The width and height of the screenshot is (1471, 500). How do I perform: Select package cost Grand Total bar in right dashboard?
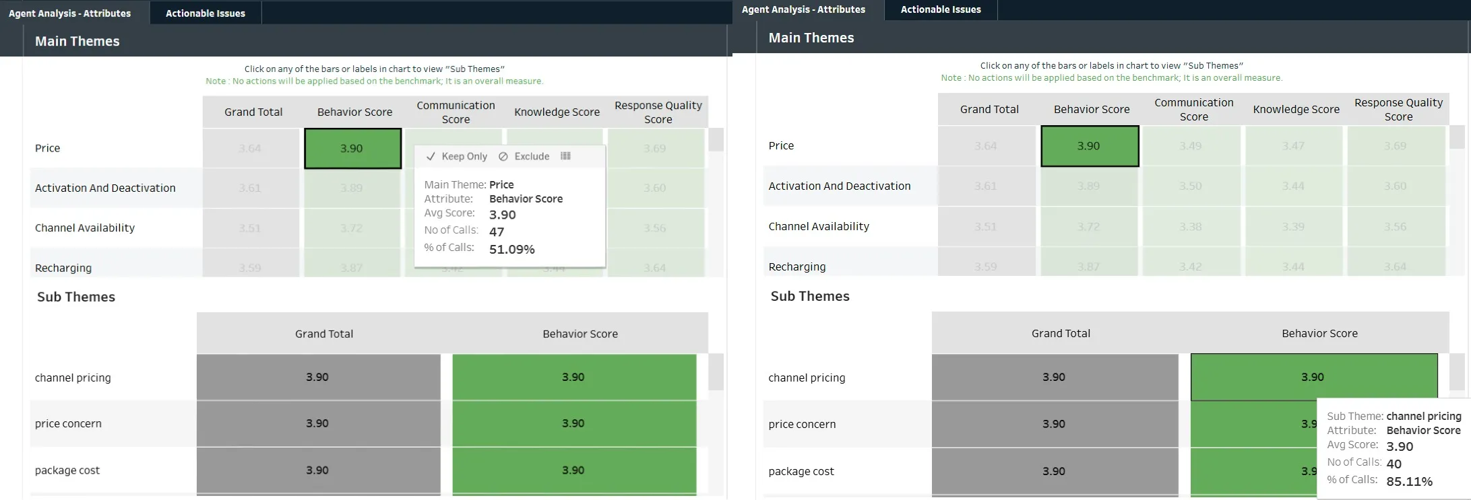1055,471
